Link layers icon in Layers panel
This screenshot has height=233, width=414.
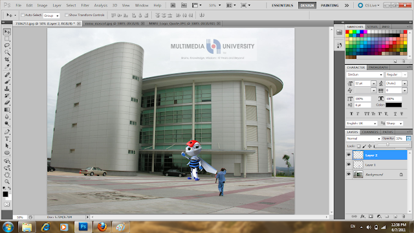pos(354,216)
